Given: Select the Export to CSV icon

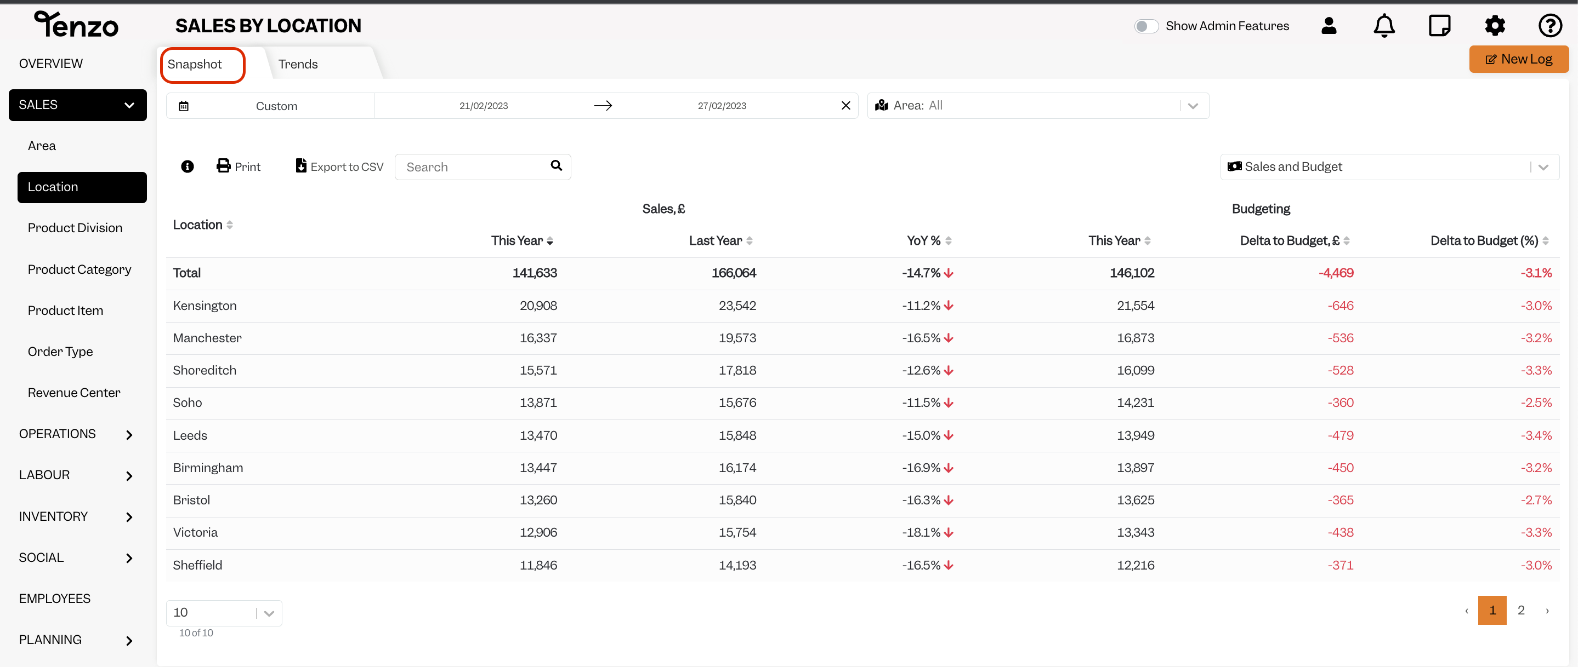Looking at the screenshot, I should click(300, 166).
